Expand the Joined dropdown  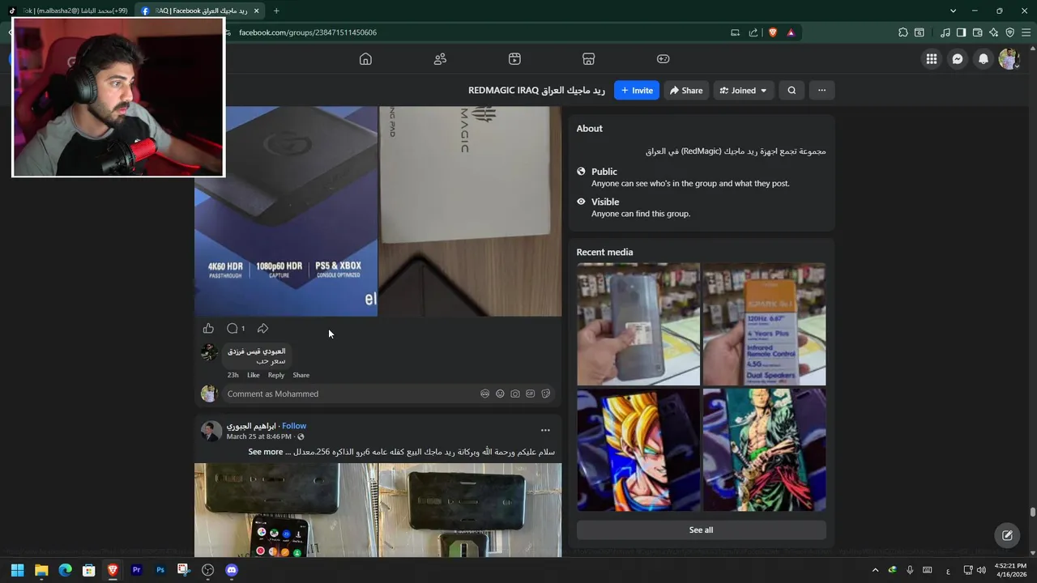pos(744,91)
